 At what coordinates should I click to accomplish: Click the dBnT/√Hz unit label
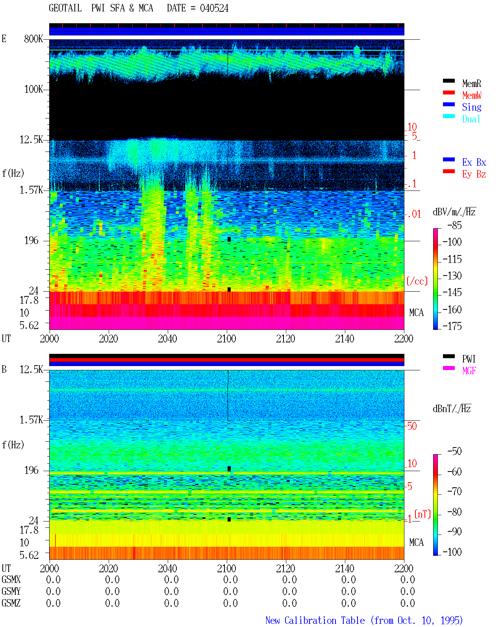tap(452, 409)
